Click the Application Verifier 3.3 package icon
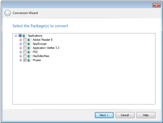This screenshot has width=163, height=123. [29, 48]
